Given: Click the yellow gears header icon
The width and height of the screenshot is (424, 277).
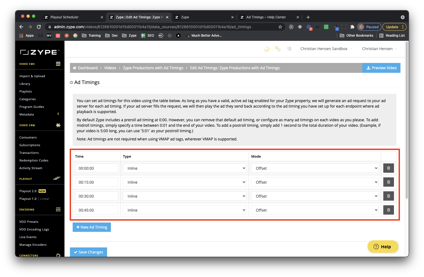Looking at the screenshot, I should coord(278,49).
